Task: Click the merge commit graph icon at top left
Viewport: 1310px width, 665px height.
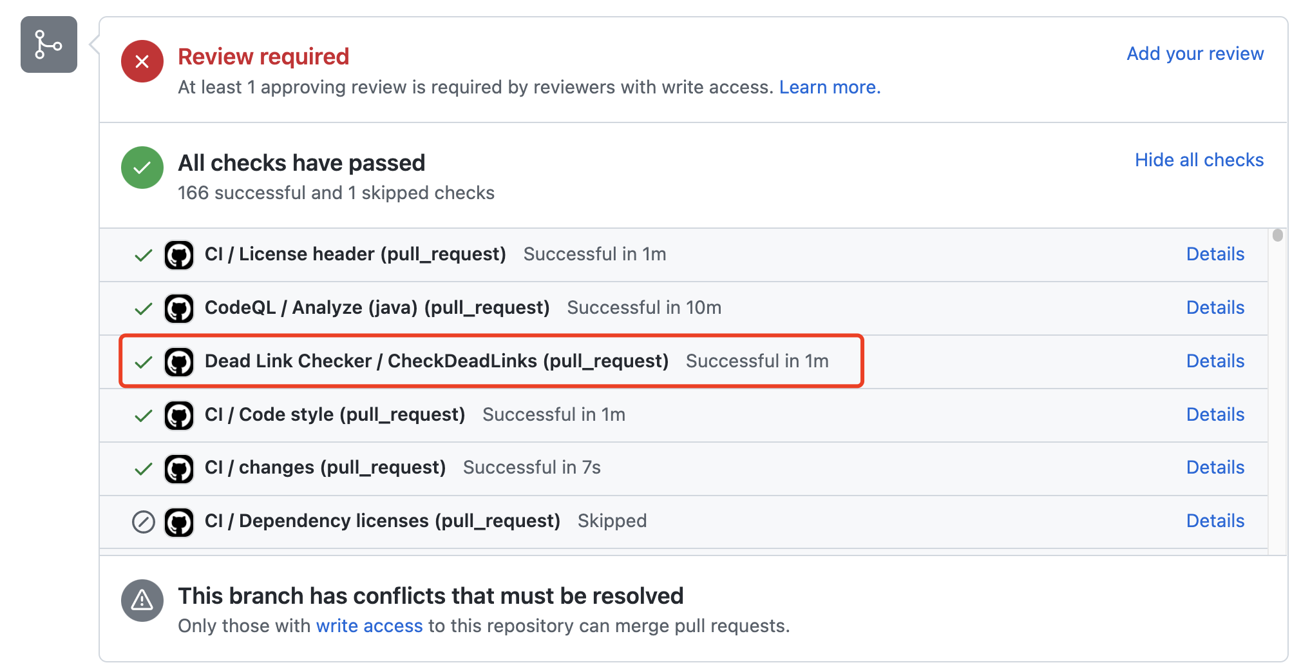Action: tap(48, 45)
